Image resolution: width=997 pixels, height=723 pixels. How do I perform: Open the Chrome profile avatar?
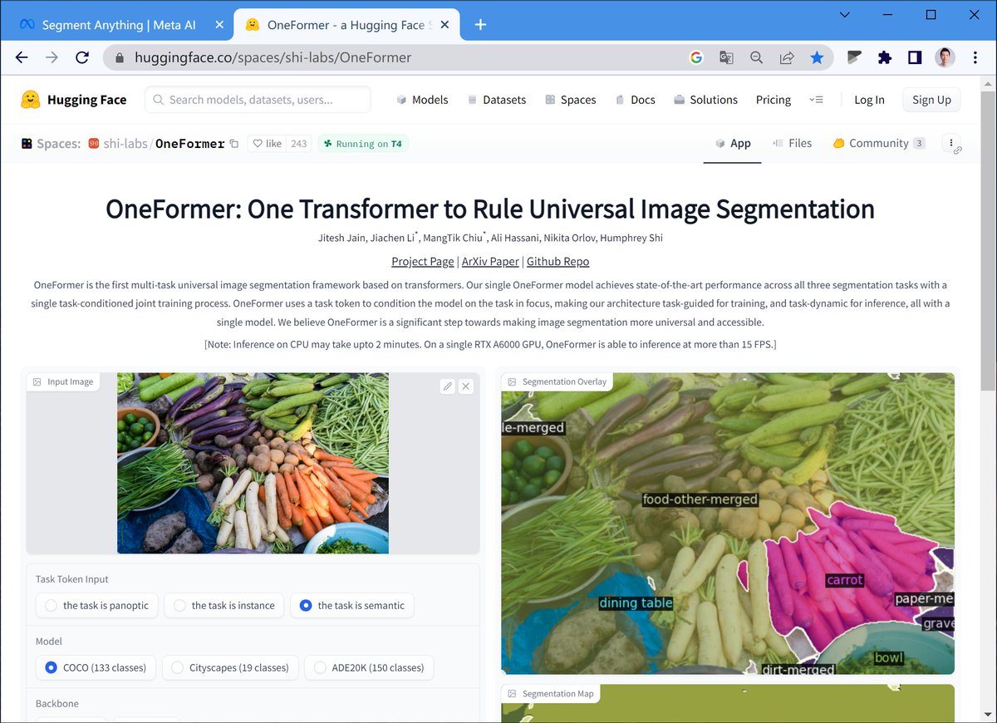[945, 57]
